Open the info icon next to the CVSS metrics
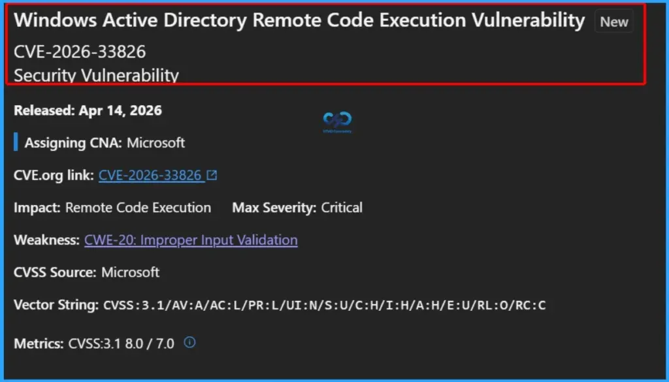The image size is (669, 382). pyautogui.click(x=189, y=342)
